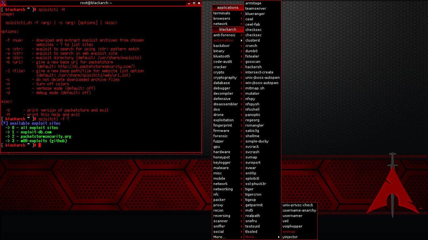Image resolution: width=428 pixels, height=240 pixels.
Task: Click the terminal window menu icon
Action: pyautogui.click(x=3, y=3)
